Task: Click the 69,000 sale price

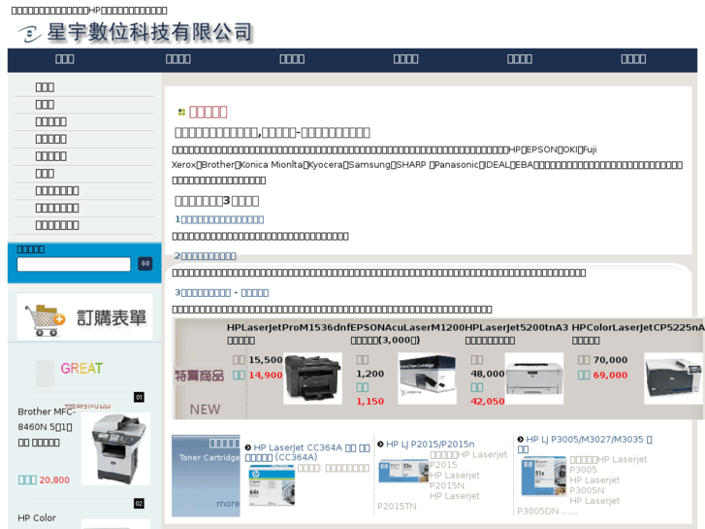Action: coord(610,375)
